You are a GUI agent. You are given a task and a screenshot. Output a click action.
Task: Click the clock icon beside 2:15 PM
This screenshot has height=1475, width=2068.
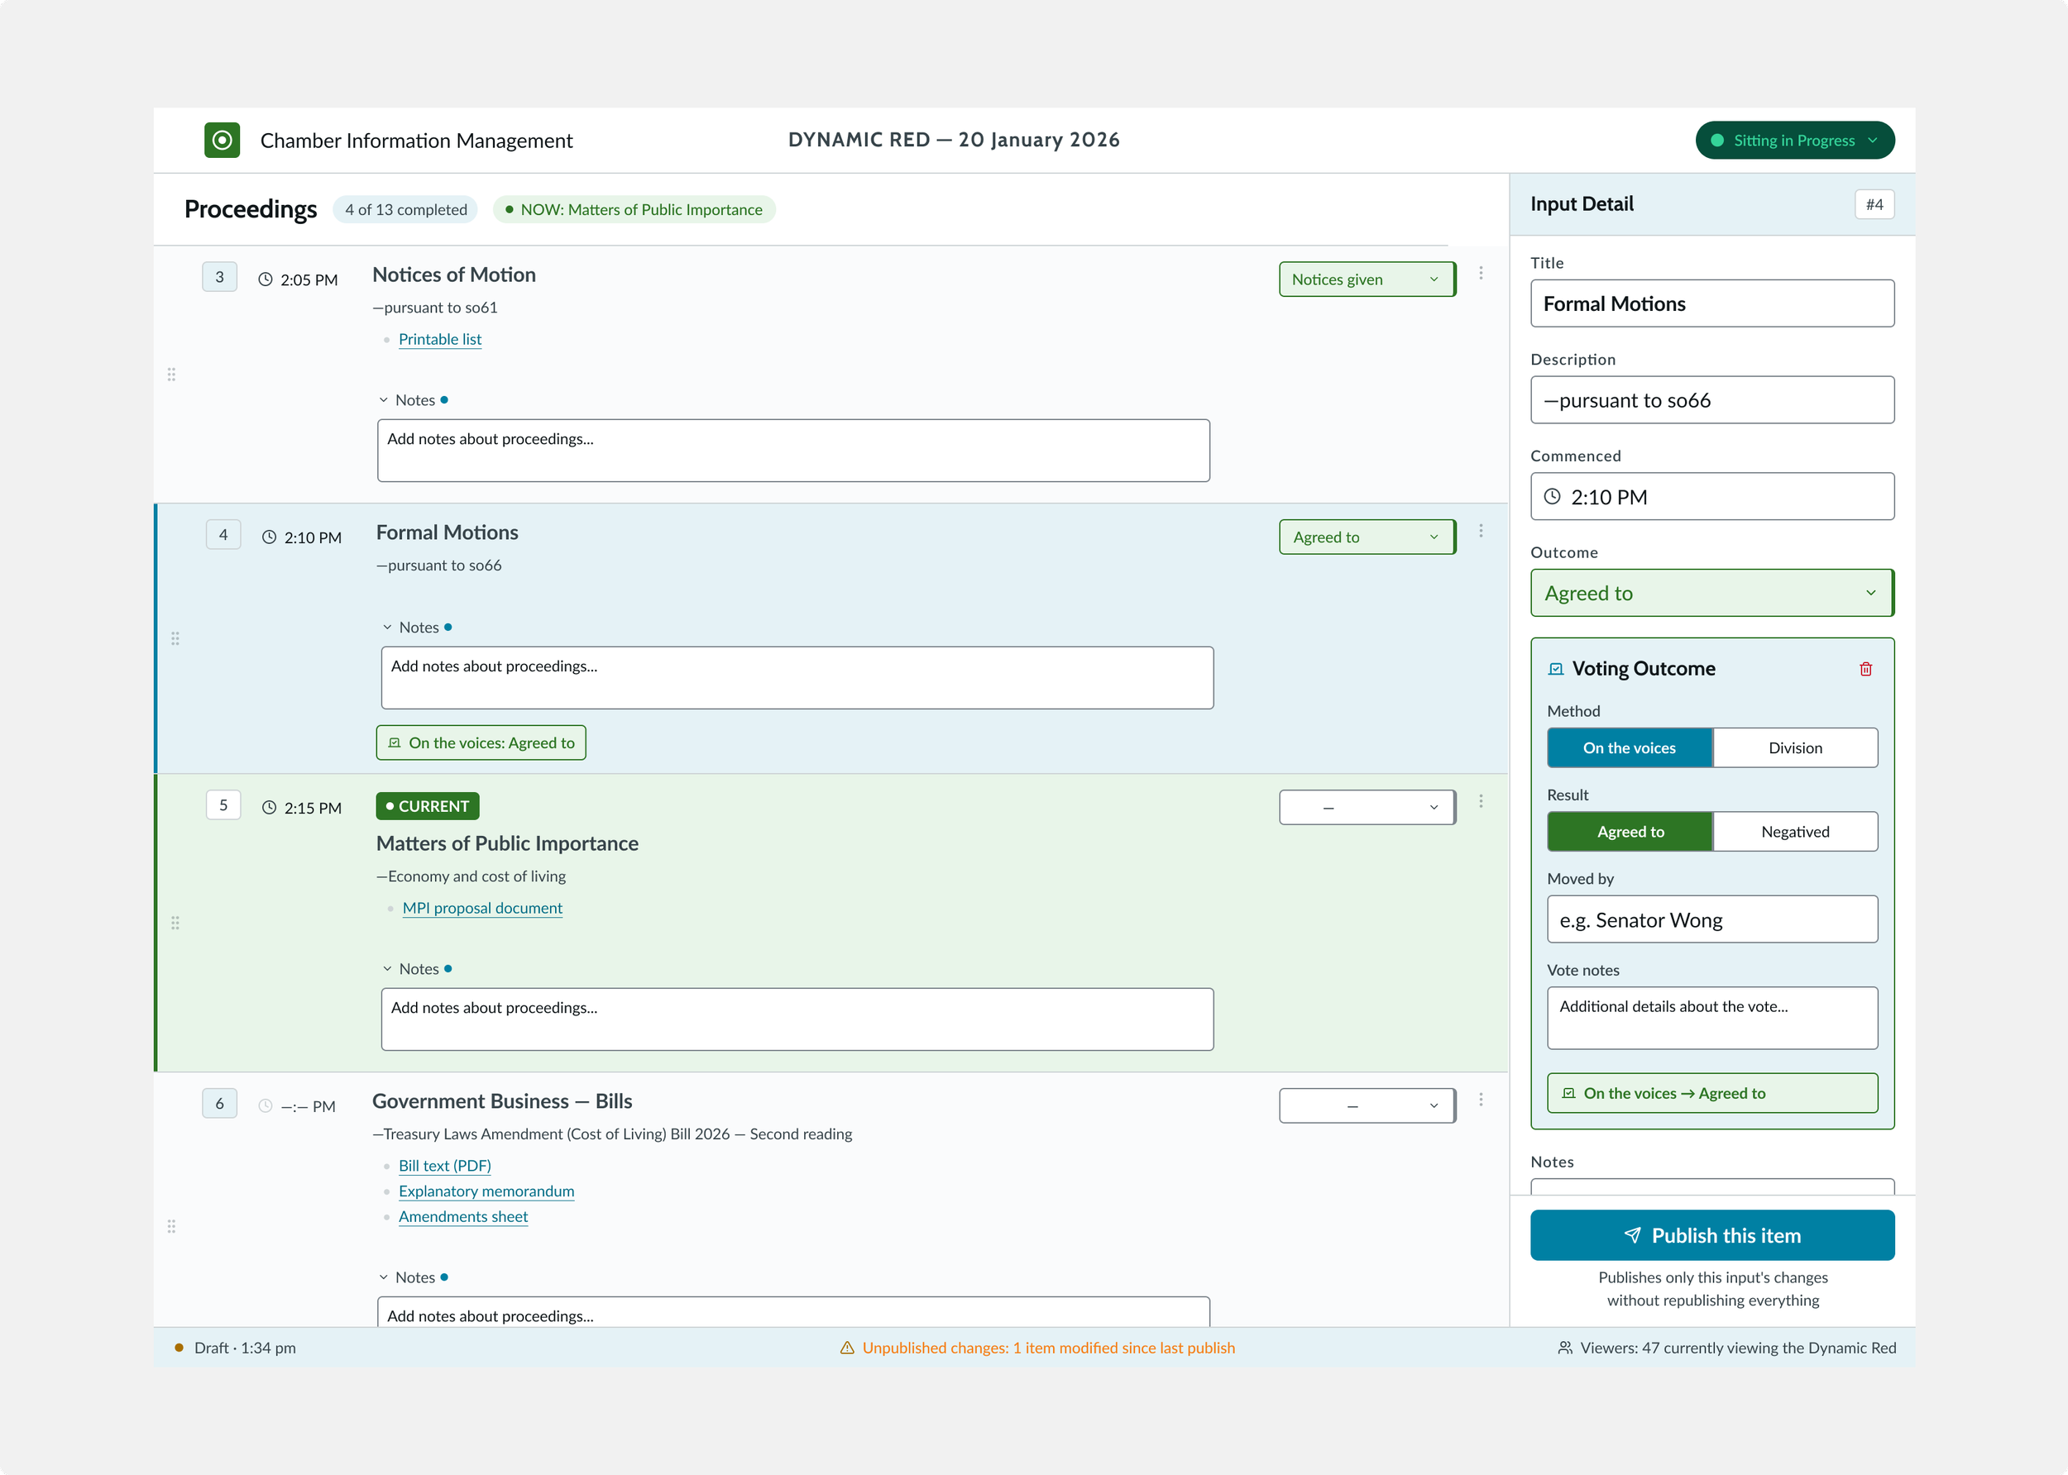click(x=269, y=808)
